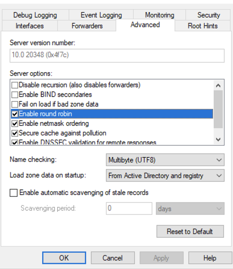Screen dimensions: 233x269
Task: Click the server options scroll down arrow
Action: click(x=218, y=139)
